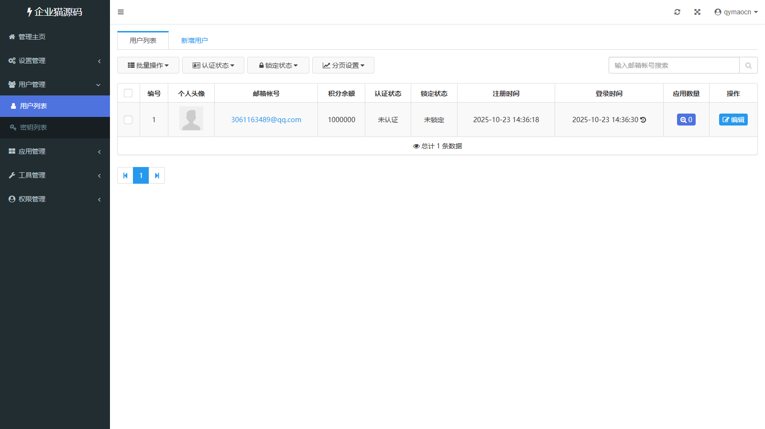
Task: Click the login history icon beside login time
Action: click(644, 120)
